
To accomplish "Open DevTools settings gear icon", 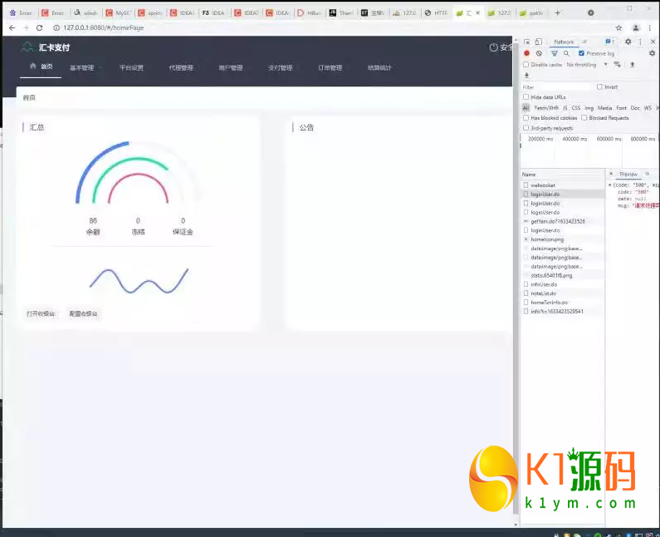I will coord(628,42).
